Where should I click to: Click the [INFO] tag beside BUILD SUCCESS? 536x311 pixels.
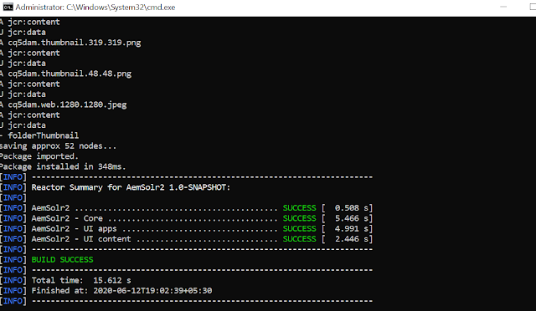click(13, 260)
